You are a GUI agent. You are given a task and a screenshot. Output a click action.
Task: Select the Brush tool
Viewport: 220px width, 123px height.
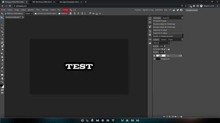(2, 43)
